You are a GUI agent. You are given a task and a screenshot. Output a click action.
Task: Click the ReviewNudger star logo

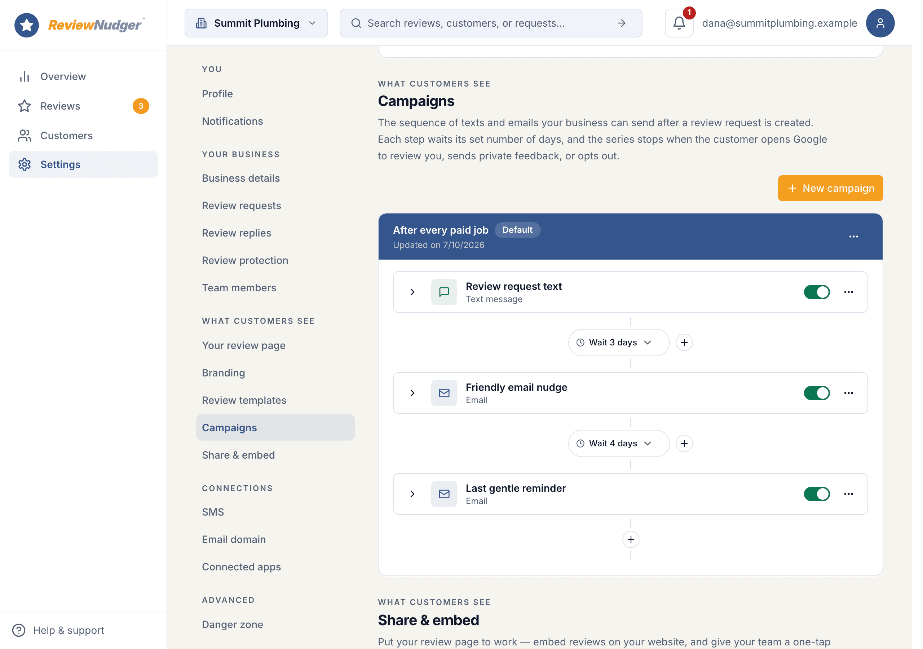click(27, 25)
